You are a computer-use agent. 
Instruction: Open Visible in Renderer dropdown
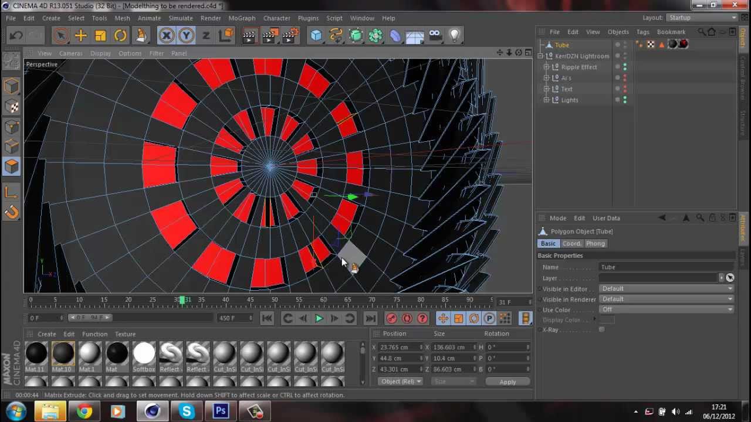(667, 300)
